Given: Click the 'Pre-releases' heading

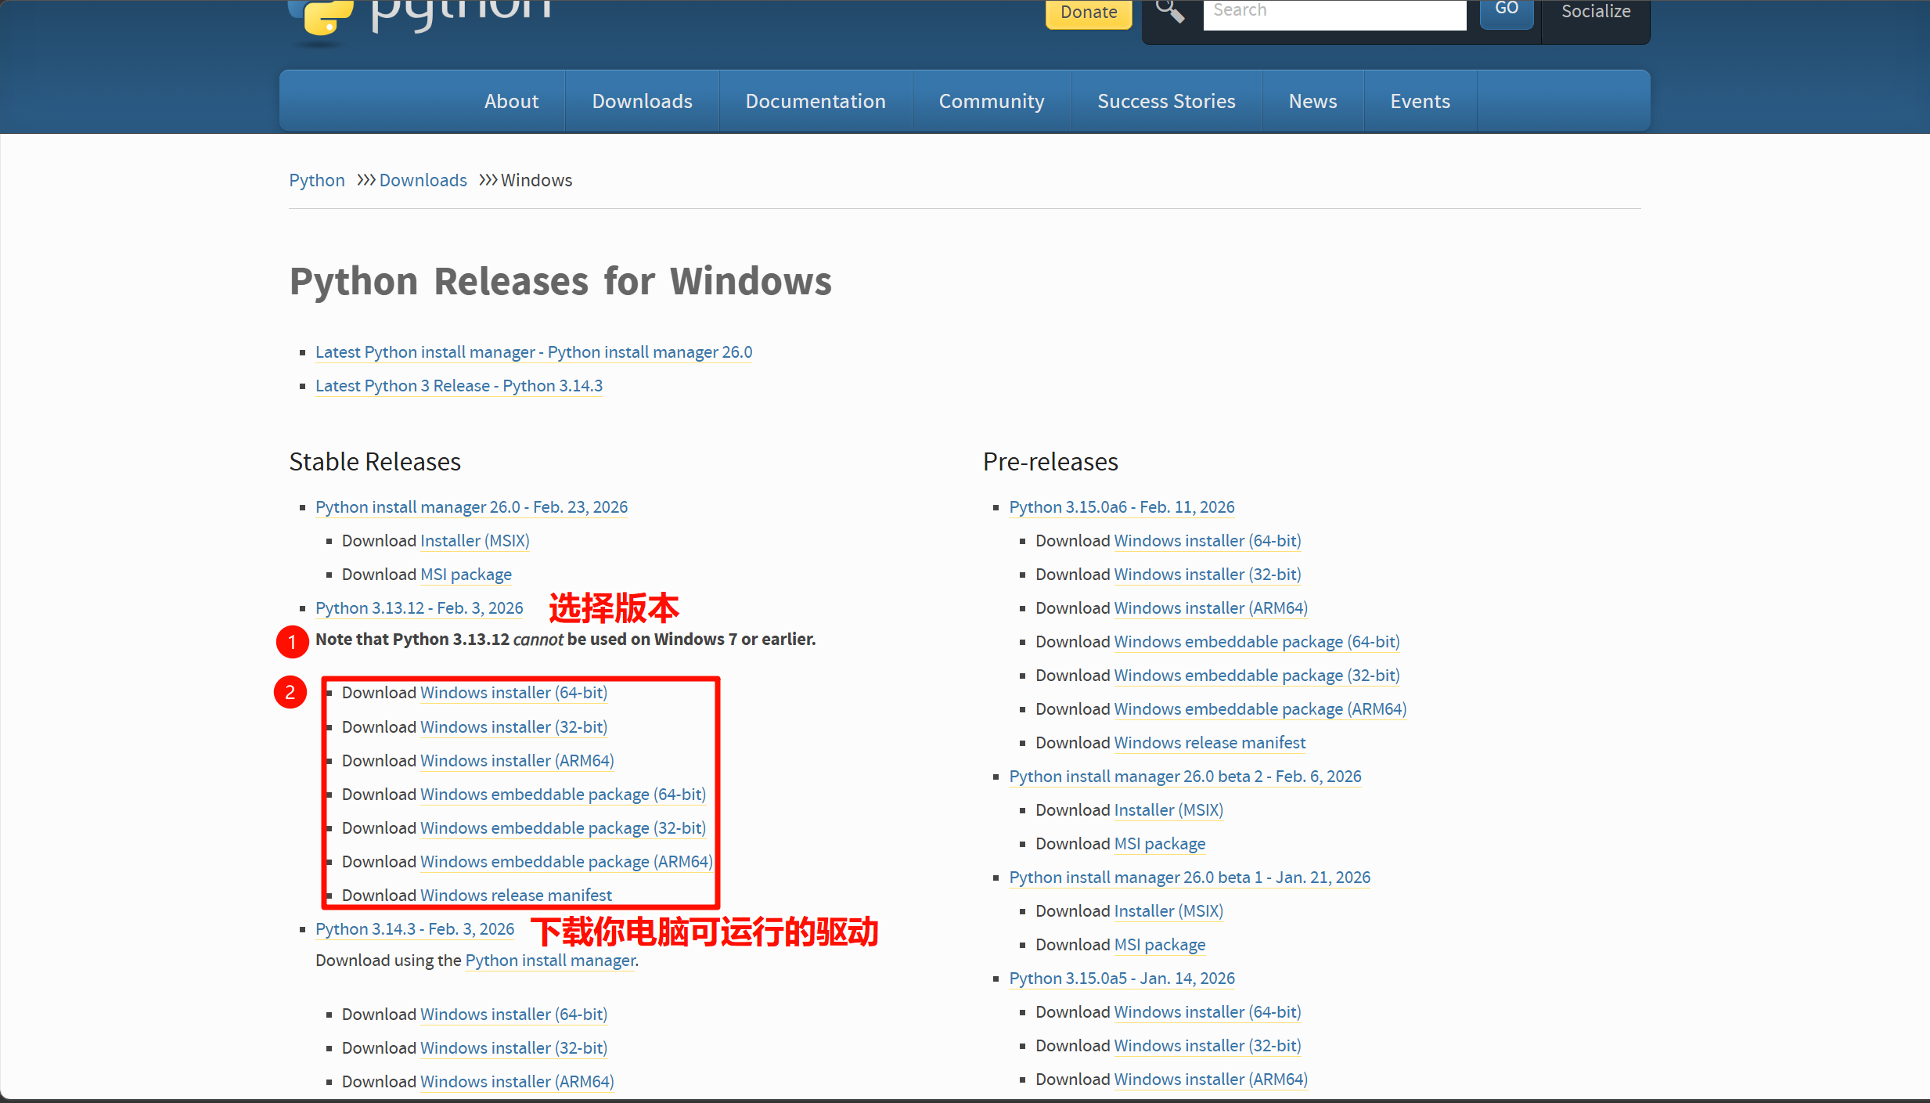Looking at the screenshot, I should pos(1050,462).
